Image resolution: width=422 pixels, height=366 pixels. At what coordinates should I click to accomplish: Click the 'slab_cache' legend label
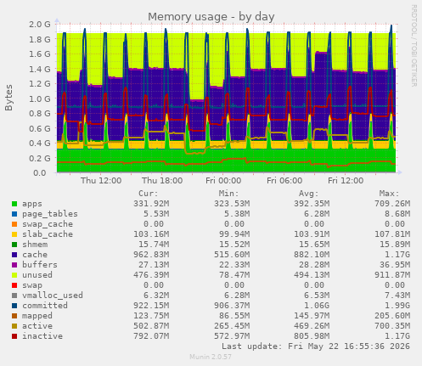(48, 234)
